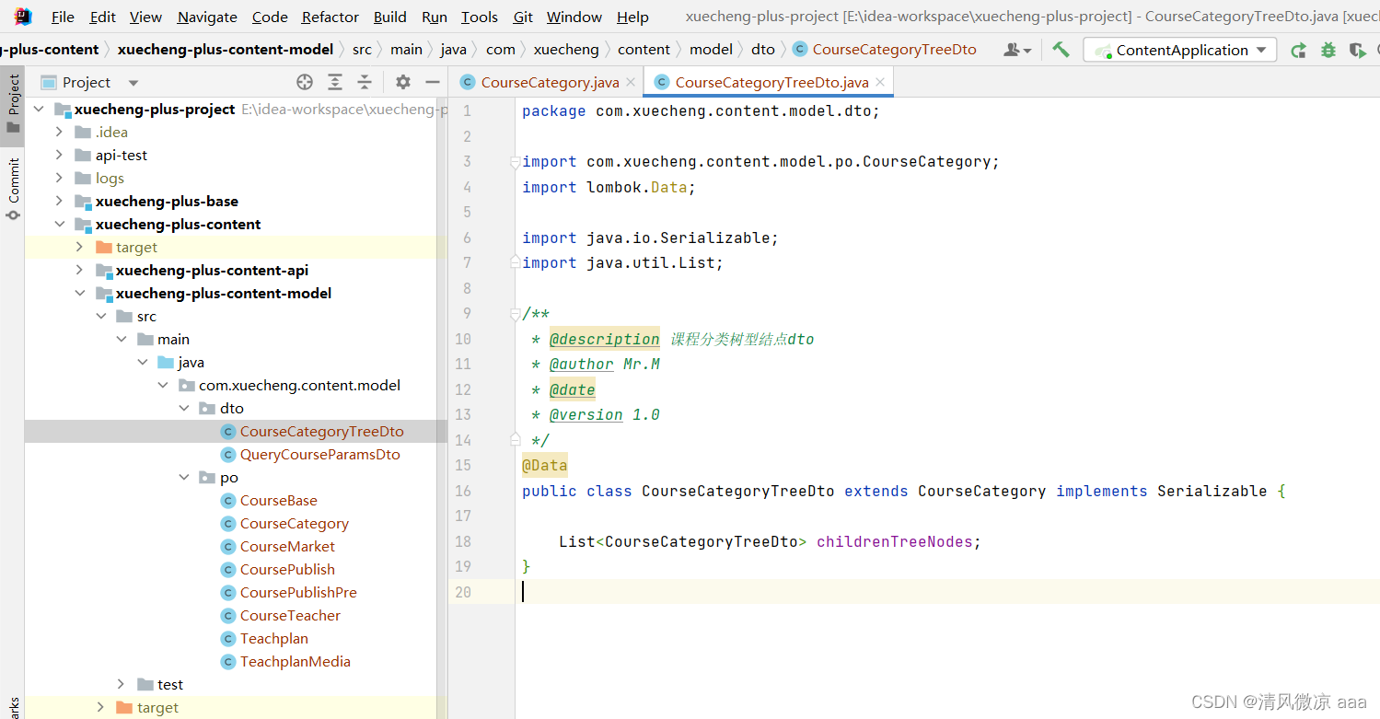Click childrenTreeNodes field in editor
1380x719 pixels.
coord(894,541)
